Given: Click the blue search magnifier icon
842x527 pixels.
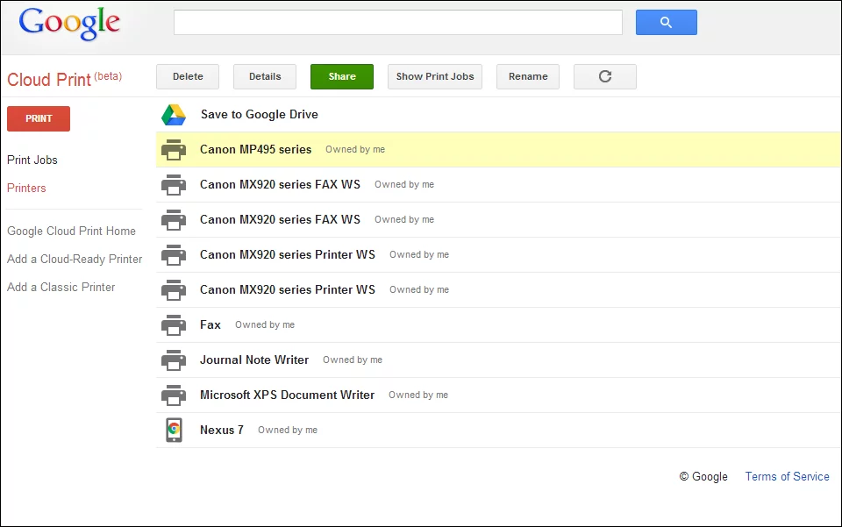Looking at the screenshot, I should point(666,22).
